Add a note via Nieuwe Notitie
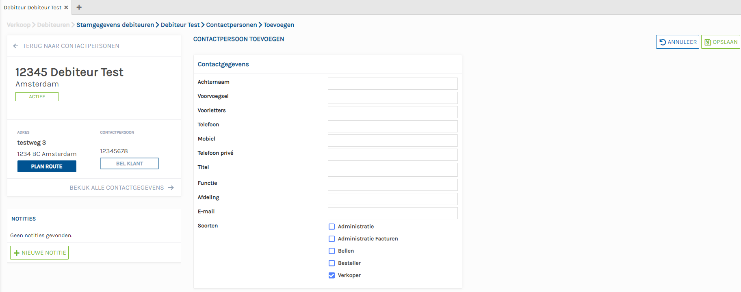The image size is (741, 292). coord(39,253)
